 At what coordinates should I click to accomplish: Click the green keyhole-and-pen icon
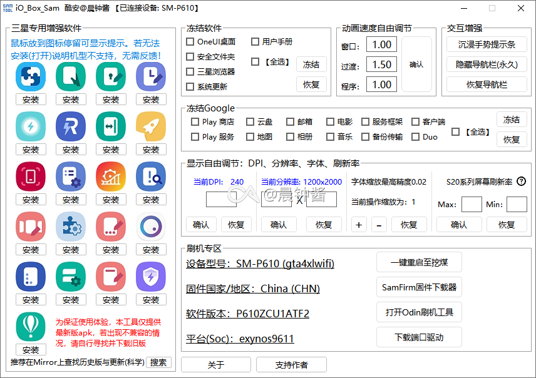click(111, 76)
